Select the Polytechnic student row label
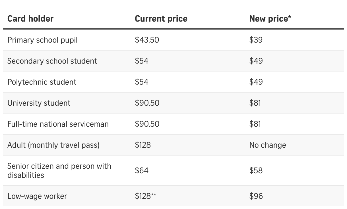The image size is (347, 209). pos(42,82)
